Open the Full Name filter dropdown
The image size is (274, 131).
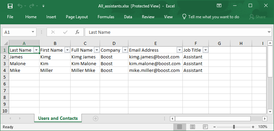coord(97,50)
